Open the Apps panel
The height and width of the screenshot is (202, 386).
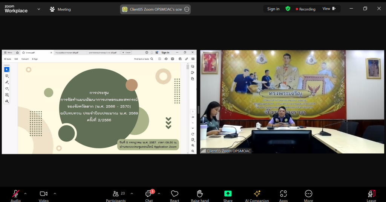click(283, 196)
